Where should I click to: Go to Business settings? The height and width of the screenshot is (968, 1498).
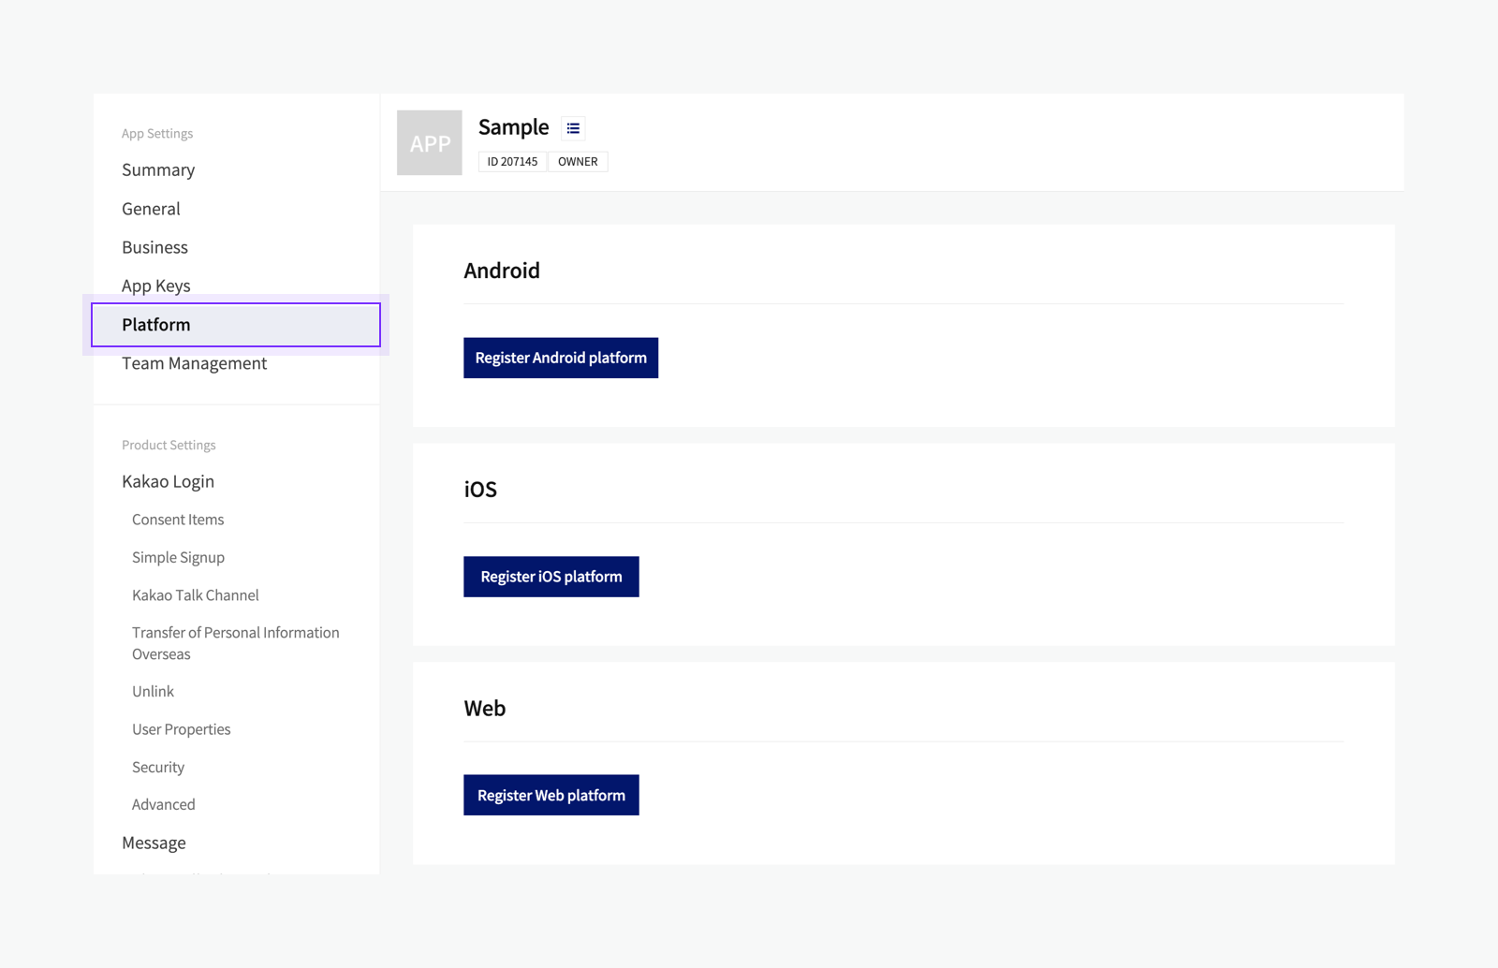click(154, 247)
